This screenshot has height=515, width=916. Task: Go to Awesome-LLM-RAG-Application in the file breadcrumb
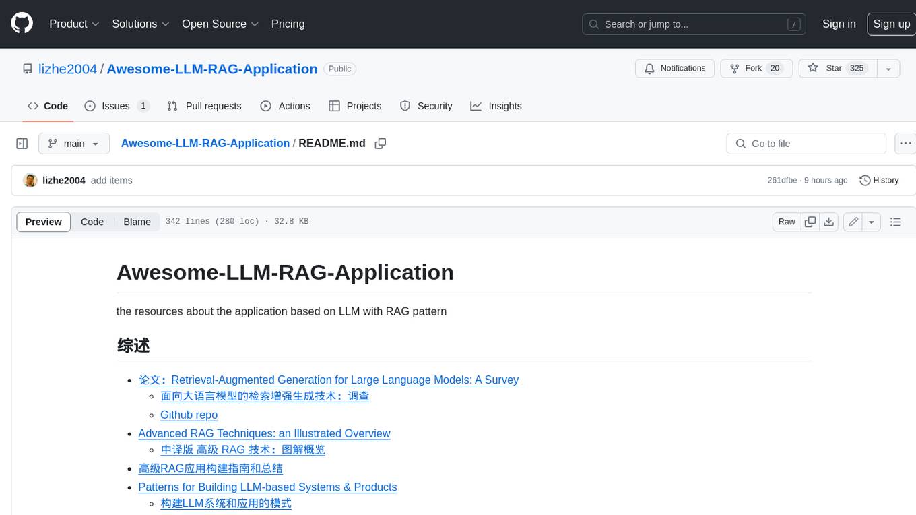click(205, 144)
